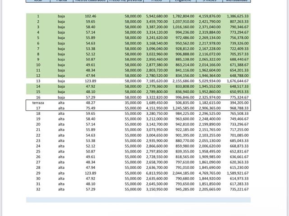Select the 123.89 square meters cell for local 13

[90, 81]
